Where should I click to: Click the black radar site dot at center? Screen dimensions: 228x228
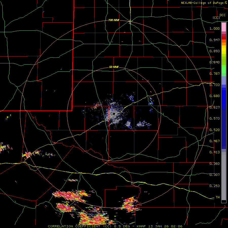pos(114,114)
